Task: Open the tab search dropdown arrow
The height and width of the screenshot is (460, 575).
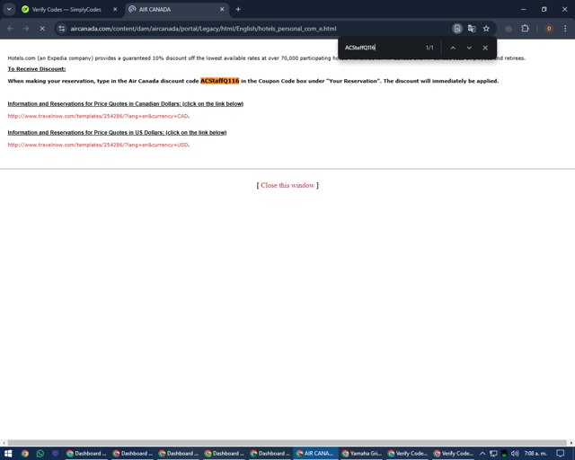Action: pos(9,9)
